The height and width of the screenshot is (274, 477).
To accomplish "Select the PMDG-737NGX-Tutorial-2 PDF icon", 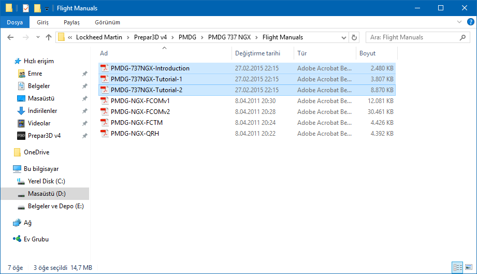I will tap(104, 90).
